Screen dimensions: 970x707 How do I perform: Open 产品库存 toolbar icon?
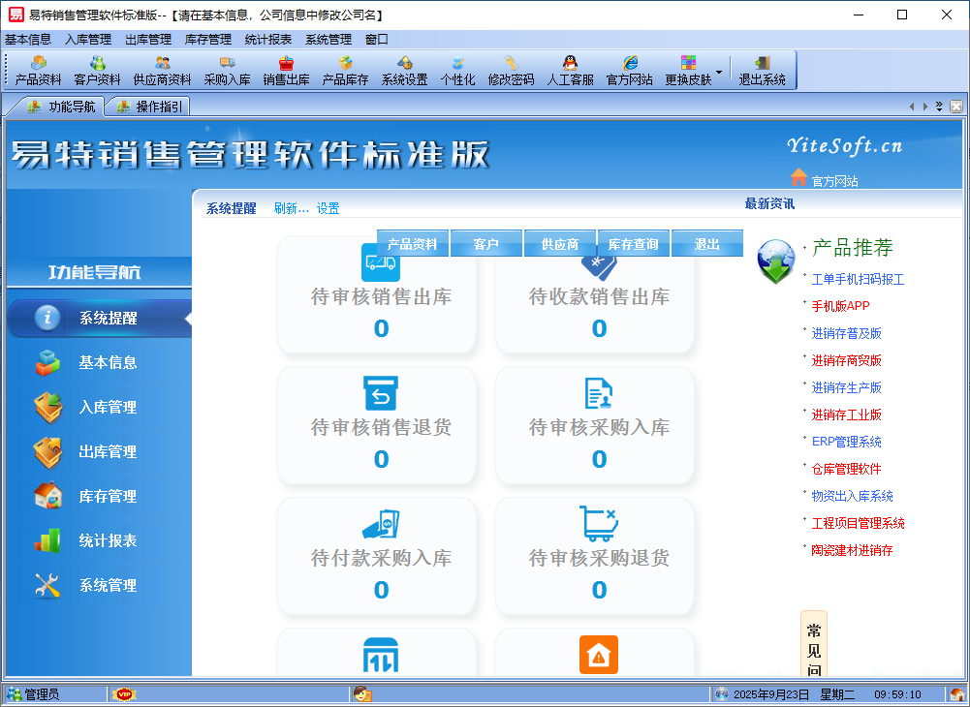pyautogui.click(x=345, y=71)
